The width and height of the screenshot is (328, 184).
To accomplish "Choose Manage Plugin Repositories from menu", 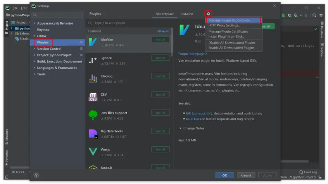I will point(233,20).
